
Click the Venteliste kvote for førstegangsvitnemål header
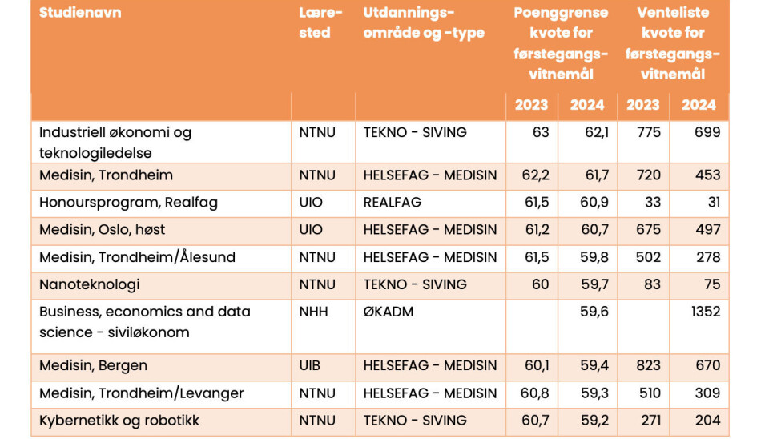tap(673, 43)
